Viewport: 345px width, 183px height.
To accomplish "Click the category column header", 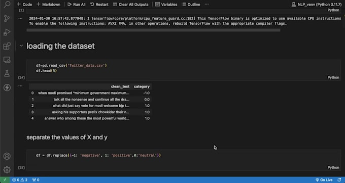I will point(142,86).
